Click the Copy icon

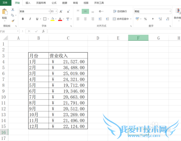(x=12, y=15)
